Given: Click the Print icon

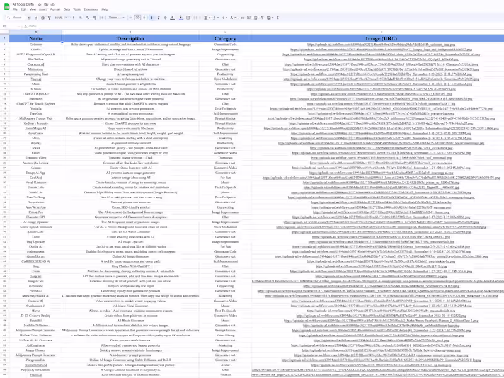Looking at the screenshot, I should pyautogui.click(x=43, y=18).
